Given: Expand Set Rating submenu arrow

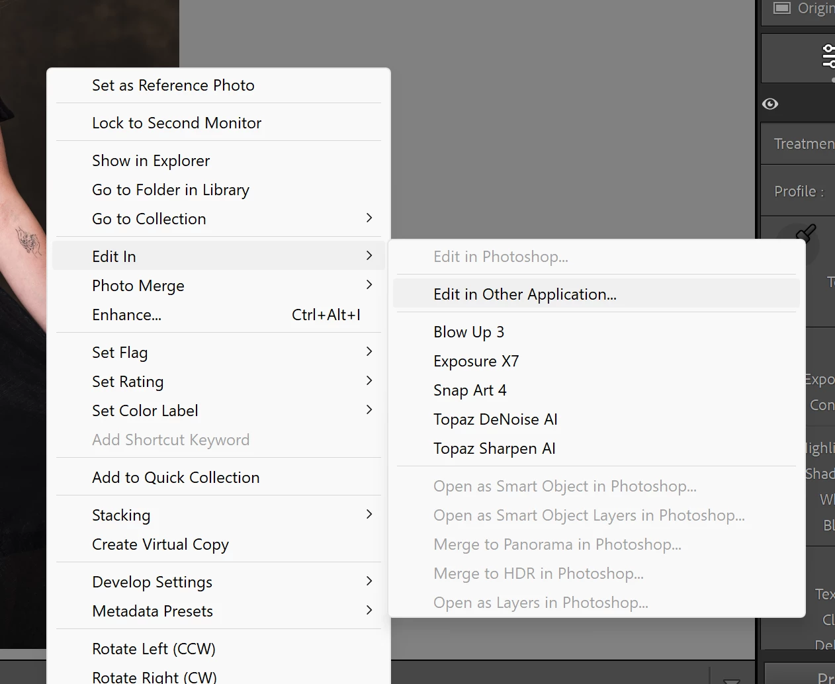Looking at the screenshot, I should [x=369, y=380].
